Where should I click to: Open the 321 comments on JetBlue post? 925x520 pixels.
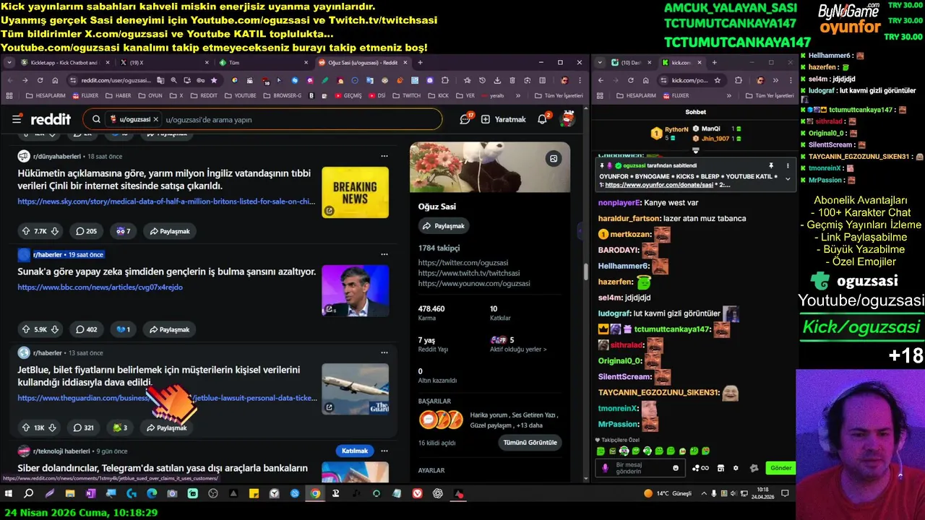[84, 428]
